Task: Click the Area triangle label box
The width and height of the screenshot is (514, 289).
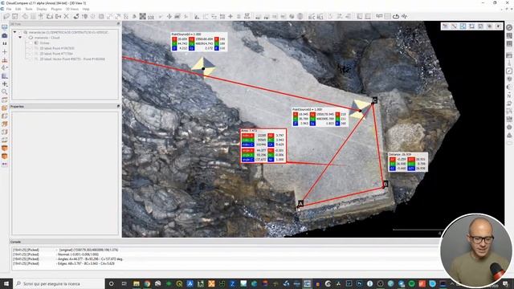Action: coord(263,145)
